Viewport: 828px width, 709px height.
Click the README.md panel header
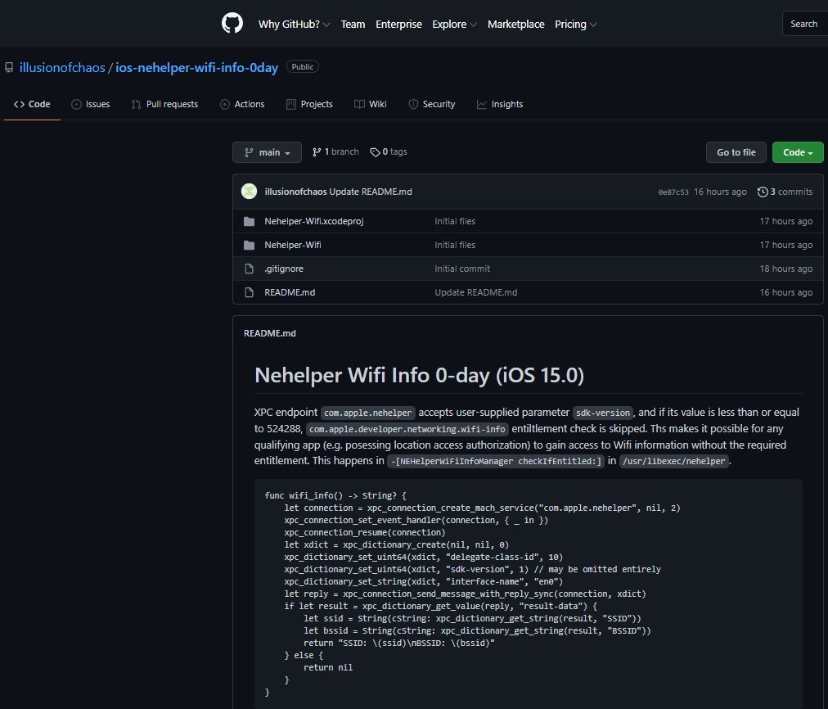pos(270,333)
